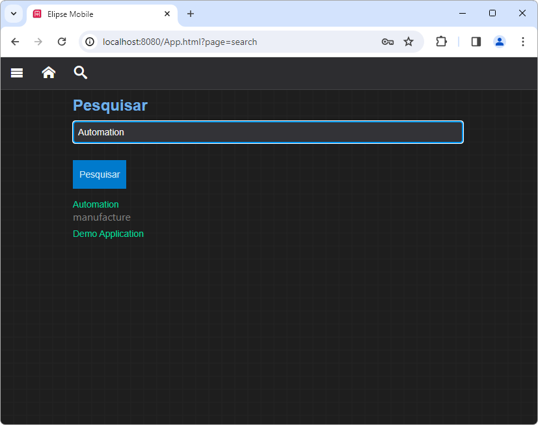538x425 pixels.
Task: Bookmark this page with the star icon
Action: 409,42
